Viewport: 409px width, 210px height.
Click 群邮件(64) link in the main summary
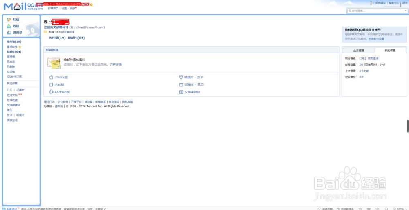[76, 38]
